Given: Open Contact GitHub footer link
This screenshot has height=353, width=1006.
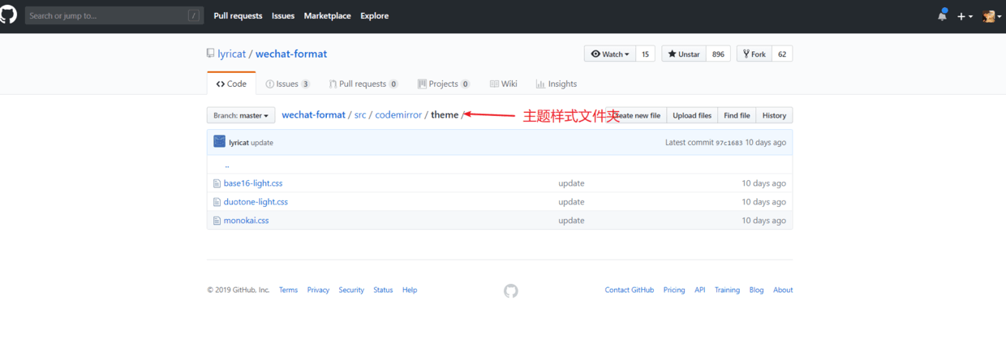Looking at the screenshot, I should (x=629, y=290).
